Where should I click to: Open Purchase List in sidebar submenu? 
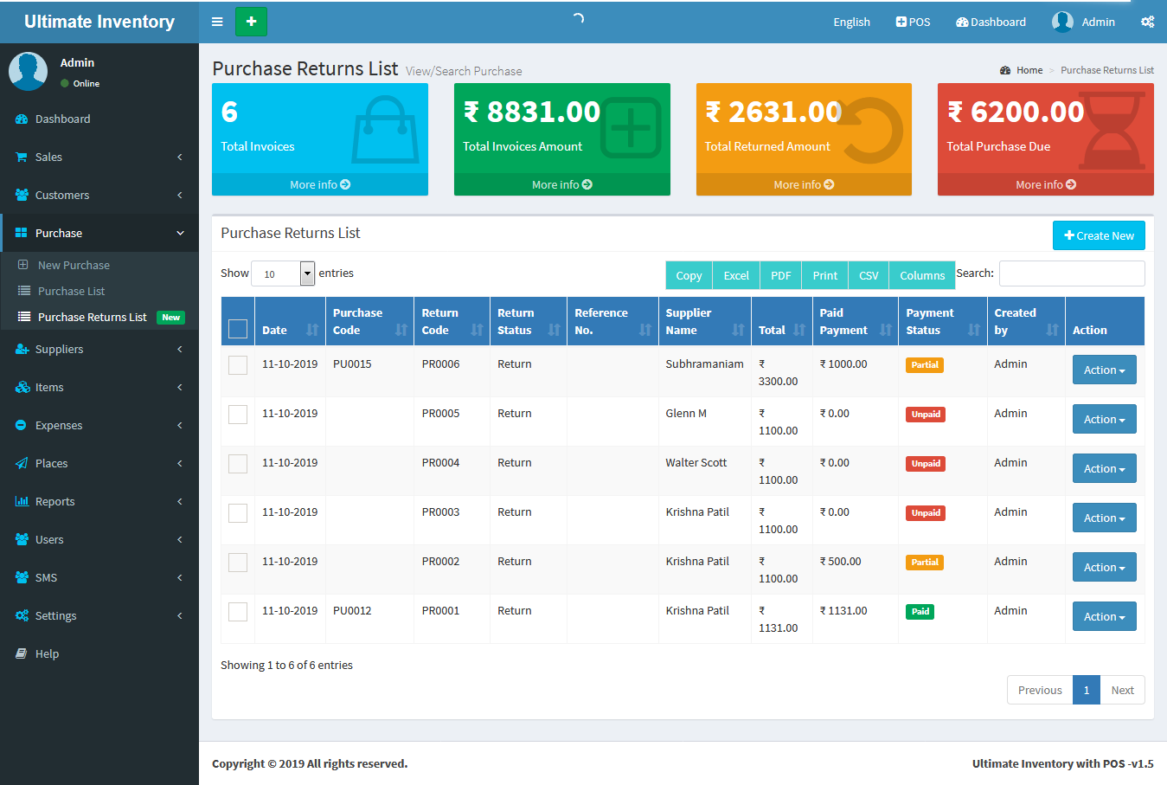[71, 291]
